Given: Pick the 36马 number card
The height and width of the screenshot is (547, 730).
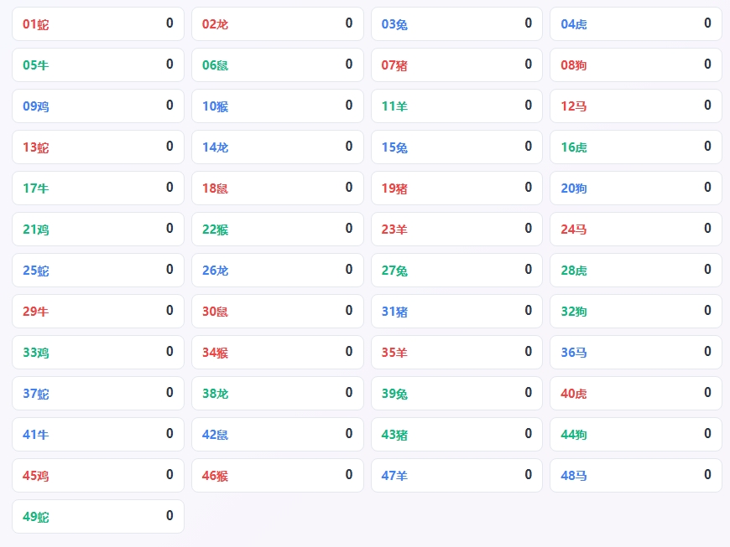Looking at the screenshot, I should pyautogui.click(x=636, y=353).
